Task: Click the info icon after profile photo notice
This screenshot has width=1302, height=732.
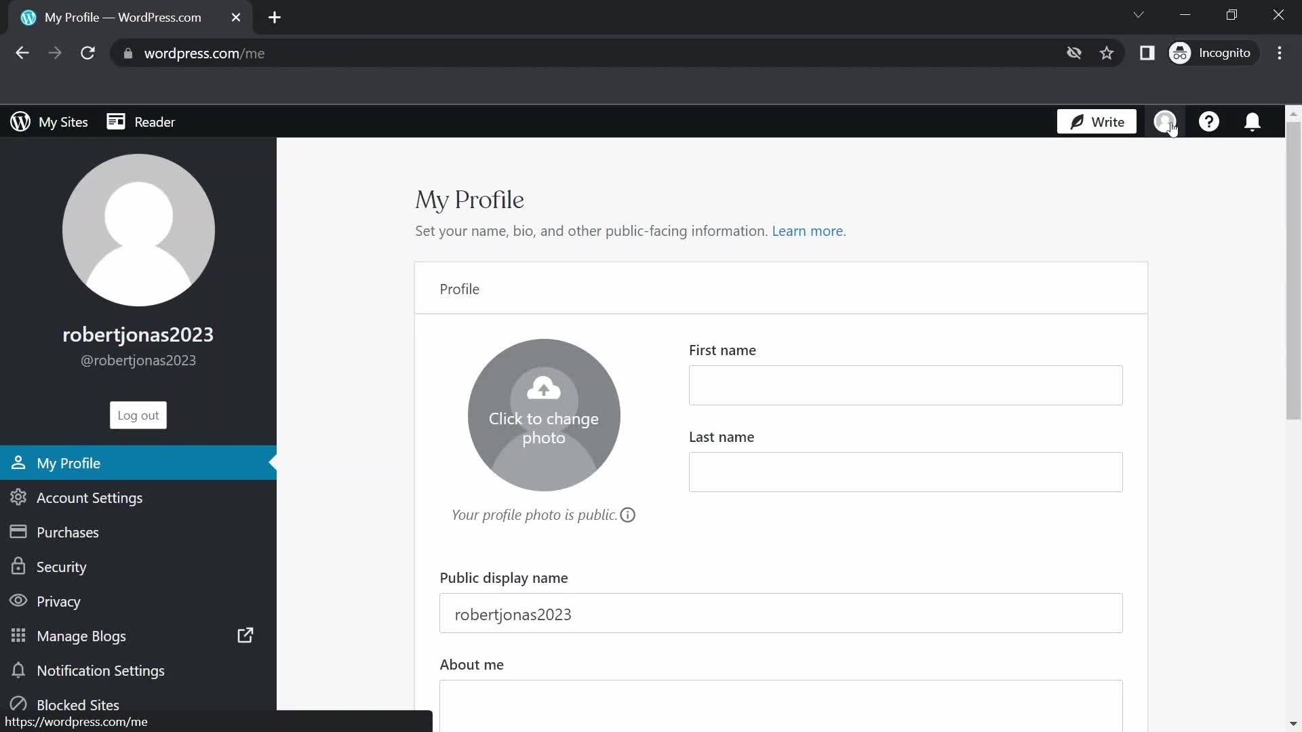Action: pos(627,515)
